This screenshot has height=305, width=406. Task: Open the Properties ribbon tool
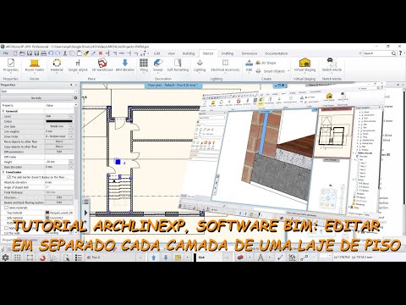[11, 65]
